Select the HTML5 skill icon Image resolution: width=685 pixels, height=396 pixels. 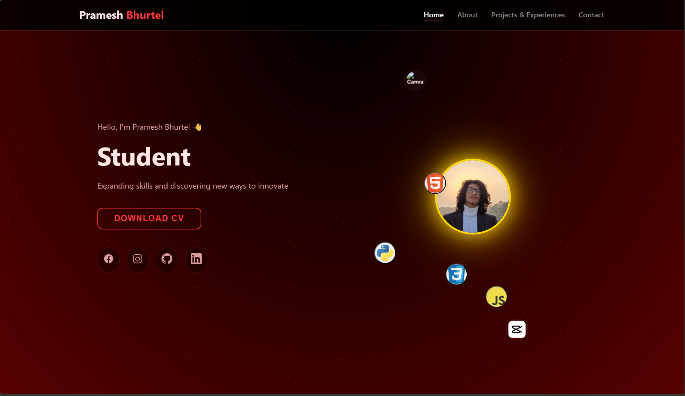(435, 183)
